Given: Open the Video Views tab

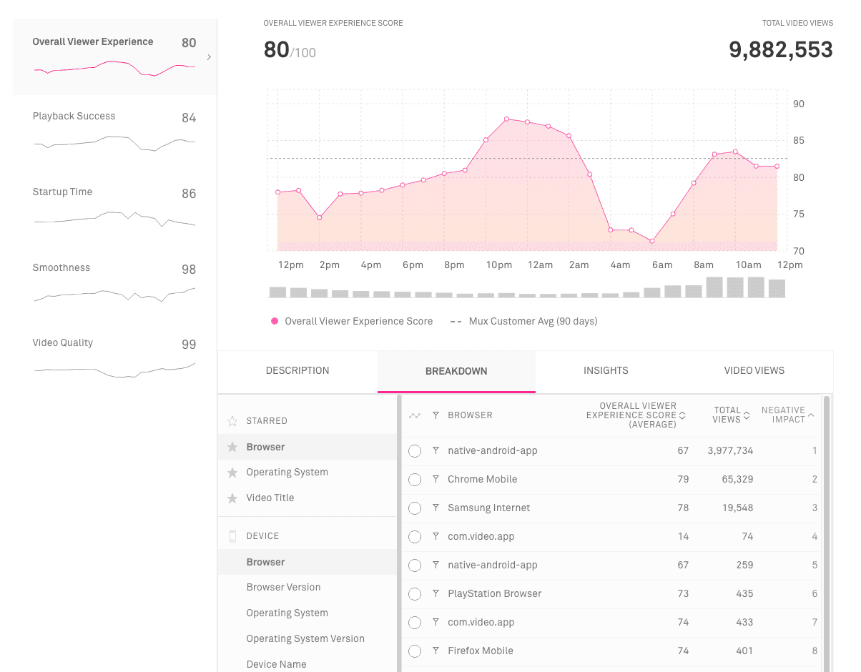Looking at the screenshot, I should coord(754,370).
